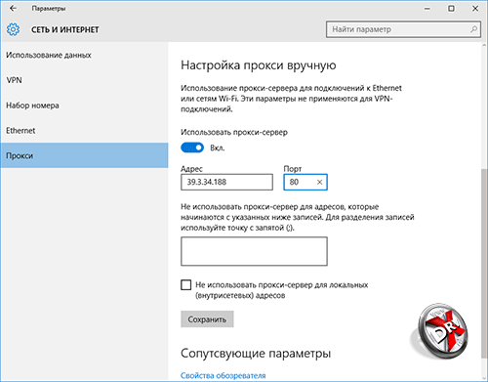Viewport: 488px width, 382px height.
Task: Click the proxy exceptions text box
Action: point(254,251)
